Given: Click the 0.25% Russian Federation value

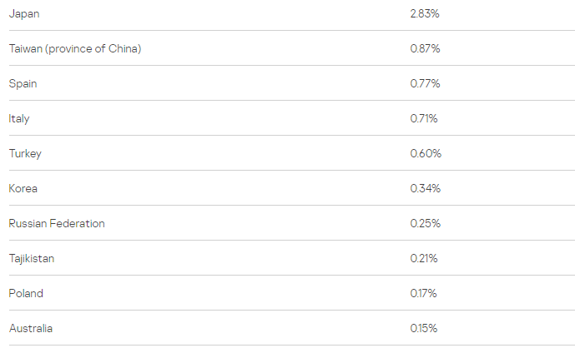Looking at the screenshot, I should (426, 223).
